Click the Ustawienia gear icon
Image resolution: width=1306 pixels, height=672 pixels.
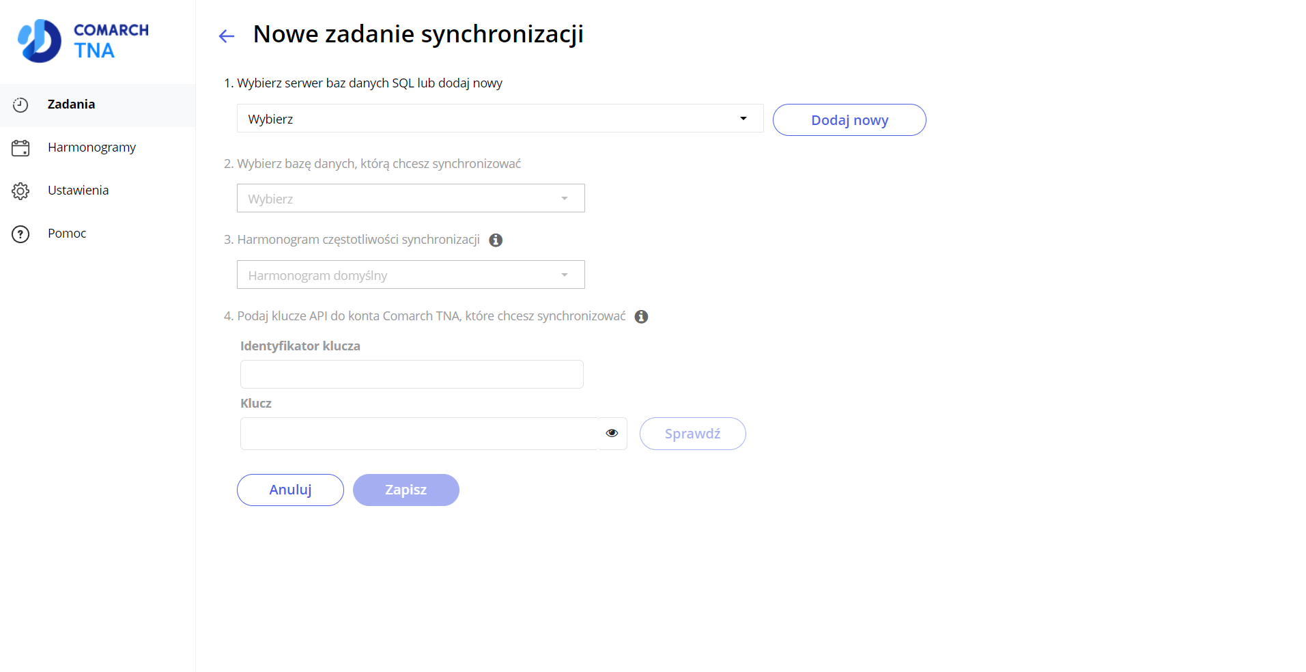click(20, 191)
